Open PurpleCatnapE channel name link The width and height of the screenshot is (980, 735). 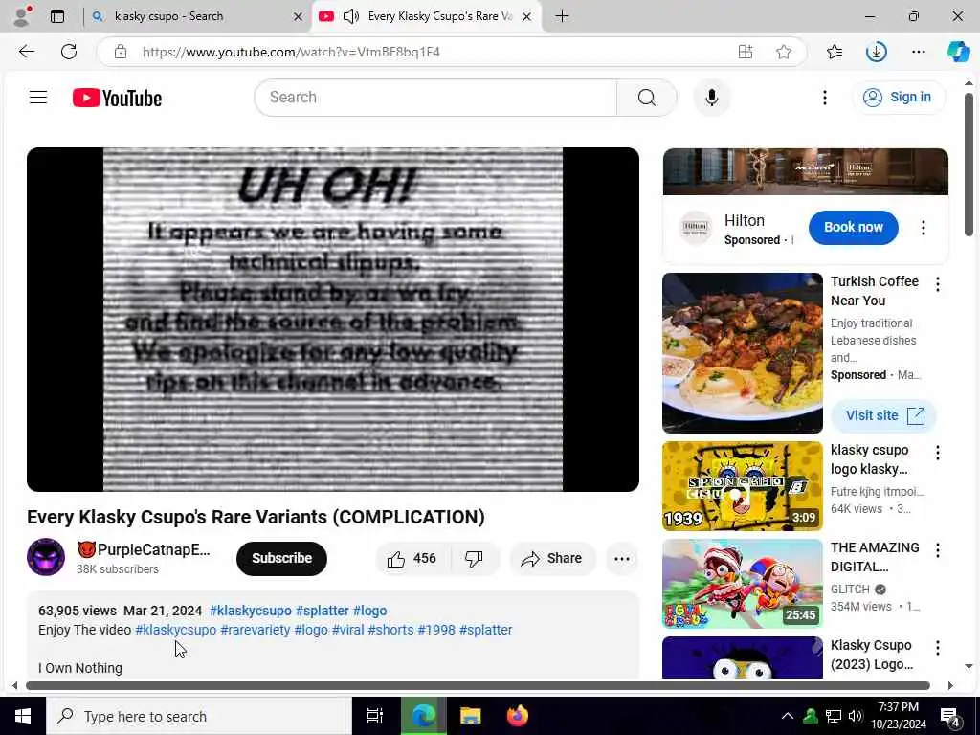pos(144,549)
